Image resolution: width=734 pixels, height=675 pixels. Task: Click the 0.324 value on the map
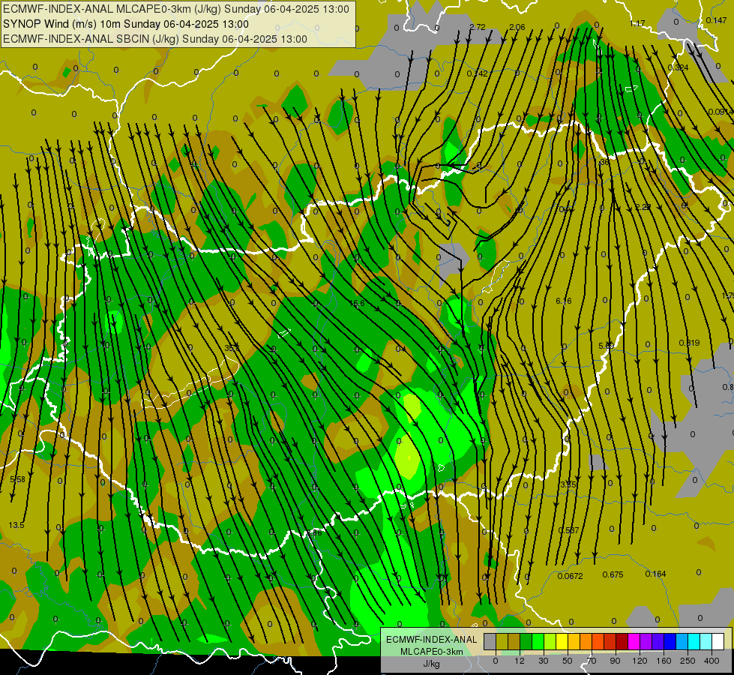679,67
